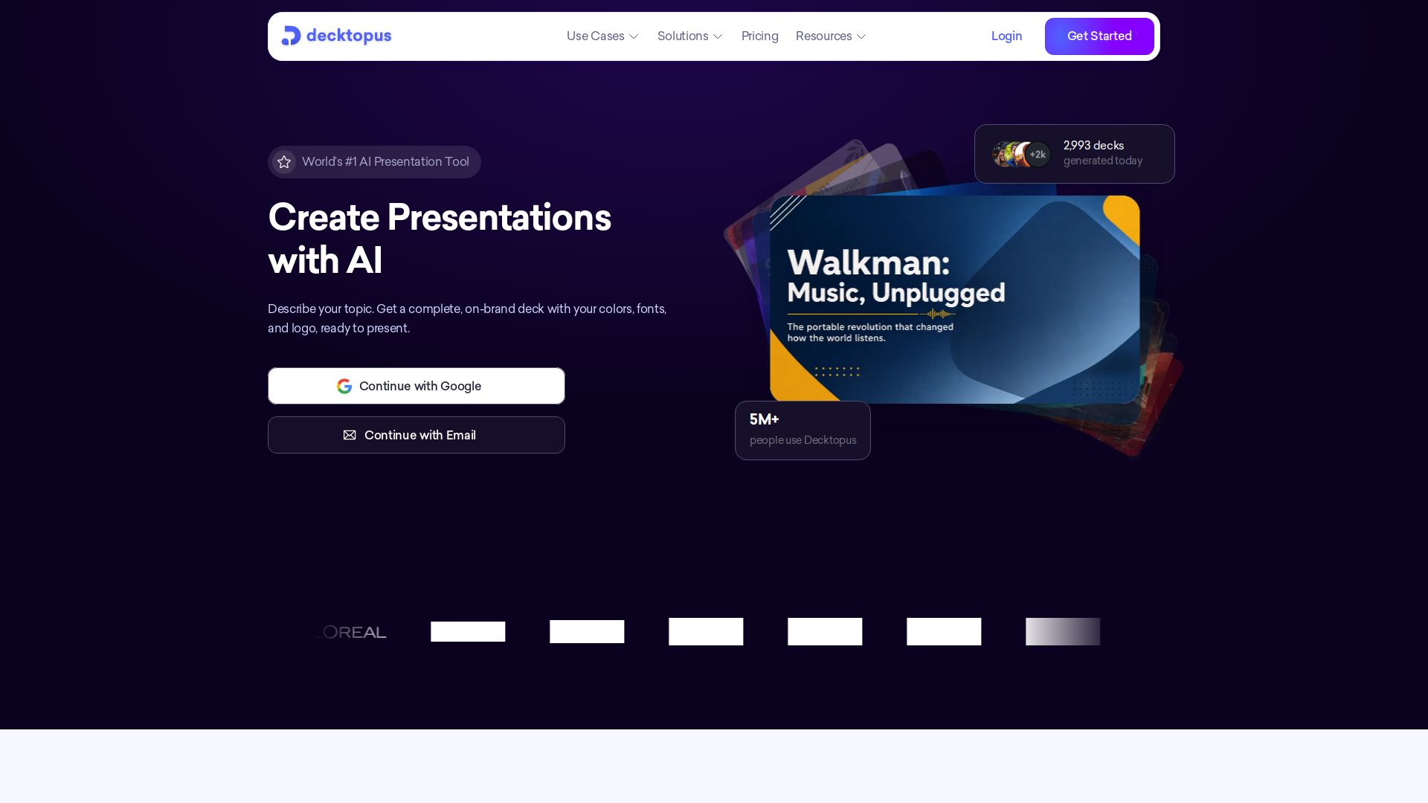
Task: Click the decktopus wordmark
Action: (349, 36)
